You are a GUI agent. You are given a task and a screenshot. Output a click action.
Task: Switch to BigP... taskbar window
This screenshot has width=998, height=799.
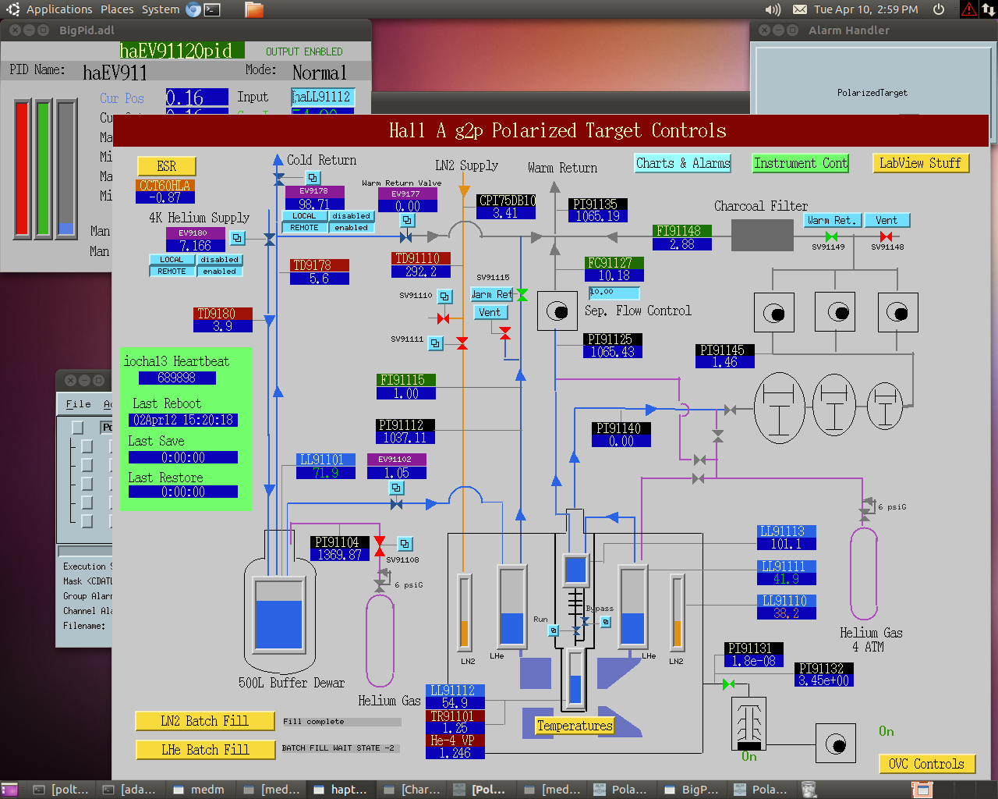coord(692,790)
